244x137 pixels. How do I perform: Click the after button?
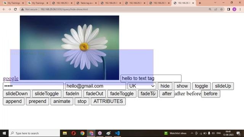point(167,94)
